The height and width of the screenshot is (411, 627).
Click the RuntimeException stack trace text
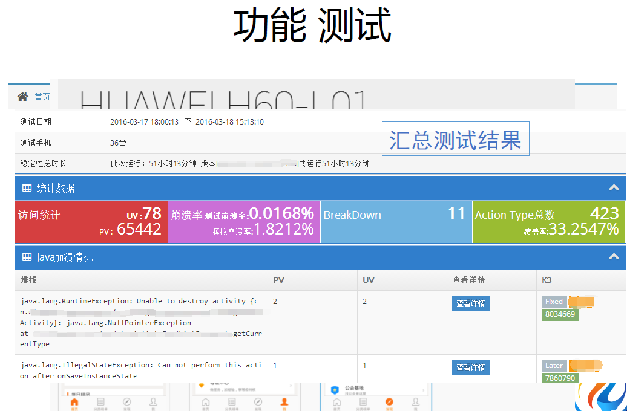point(141,322)
